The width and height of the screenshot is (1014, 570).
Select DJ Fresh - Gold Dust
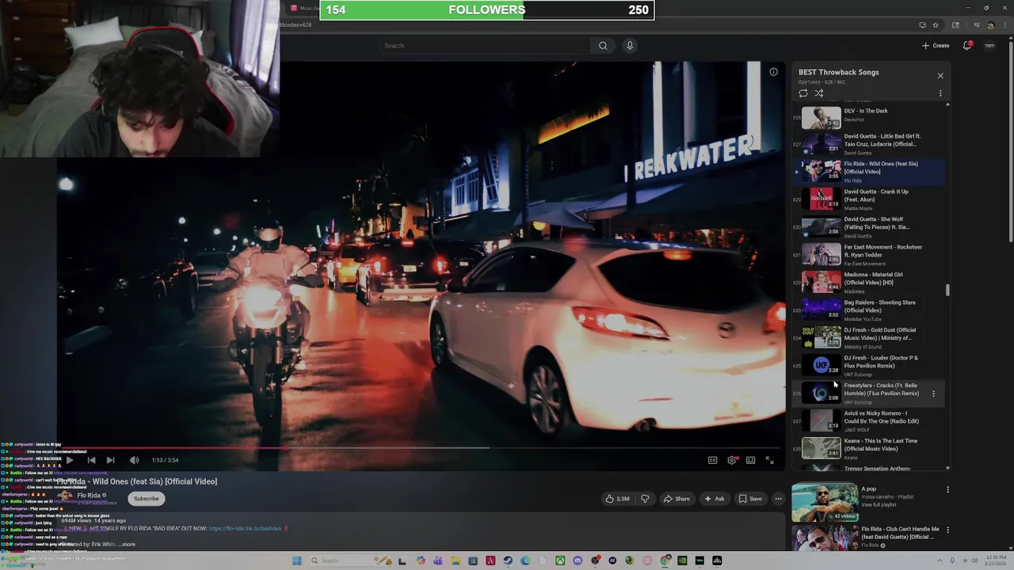(869, 337)
